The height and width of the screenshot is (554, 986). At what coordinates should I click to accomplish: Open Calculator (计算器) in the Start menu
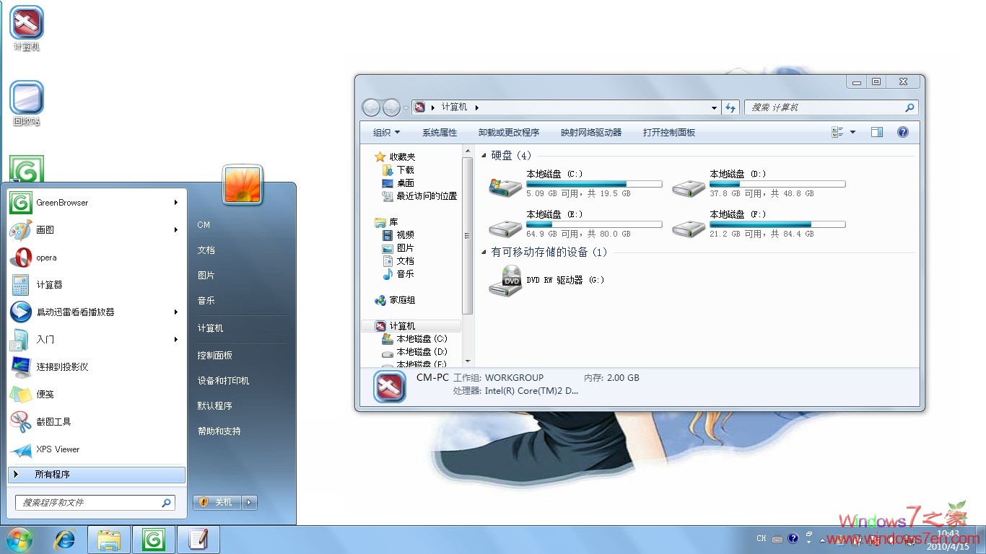coord(97,285)
